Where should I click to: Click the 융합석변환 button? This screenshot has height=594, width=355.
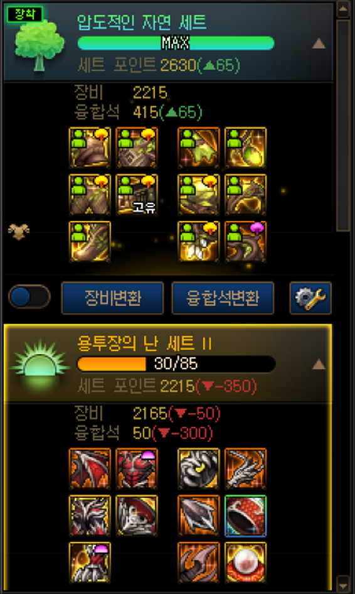tap(223, 298)
